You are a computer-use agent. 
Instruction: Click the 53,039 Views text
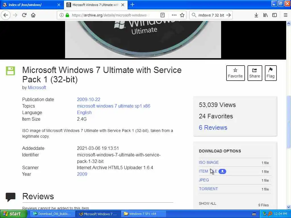tap(217, 105)
